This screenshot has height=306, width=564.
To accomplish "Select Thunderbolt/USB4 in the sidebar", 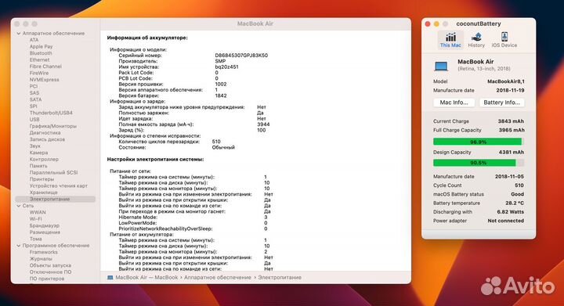I will tap(51, 113).
